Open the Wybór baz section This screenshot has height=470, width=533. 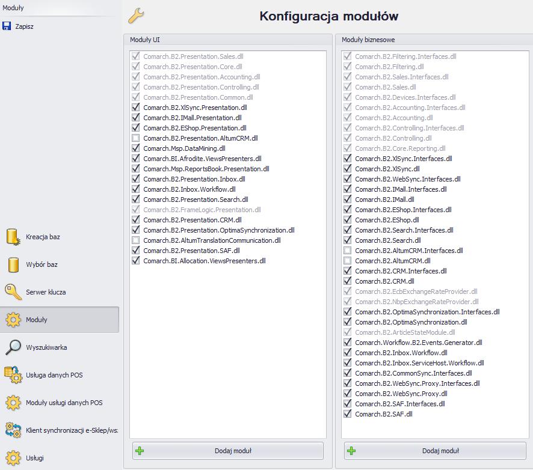coord(60,264)
